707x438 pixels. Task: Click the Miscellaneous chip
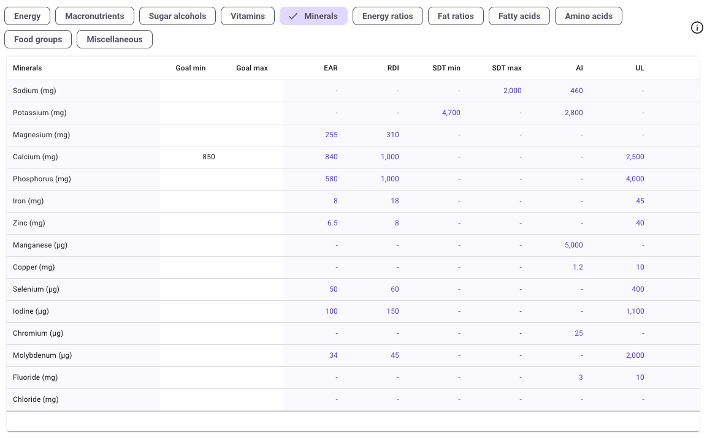tap(115, 39)
